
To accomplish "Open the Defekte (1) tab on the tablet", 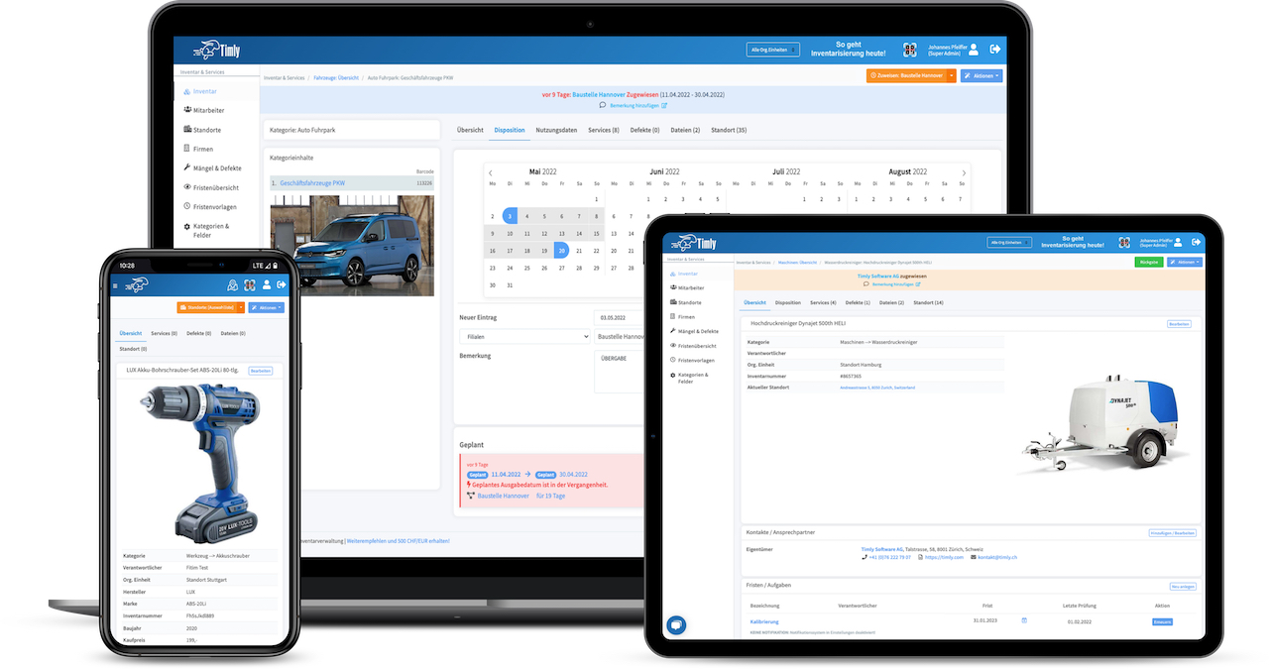I will tap(858, 302).
